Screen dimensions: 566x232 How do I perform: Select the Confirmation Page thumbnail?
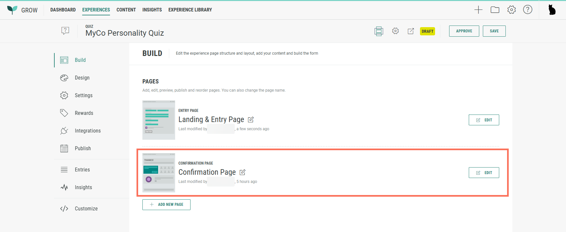click(x=159, y=173)
